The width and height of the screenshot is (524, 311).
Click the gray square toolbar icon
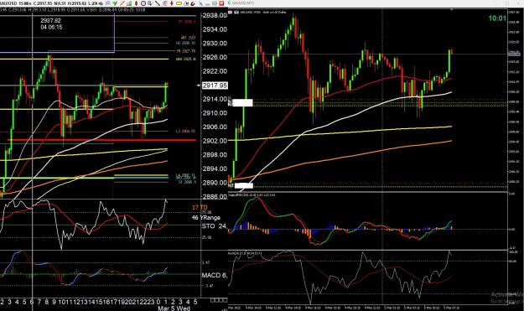(215, 3)
